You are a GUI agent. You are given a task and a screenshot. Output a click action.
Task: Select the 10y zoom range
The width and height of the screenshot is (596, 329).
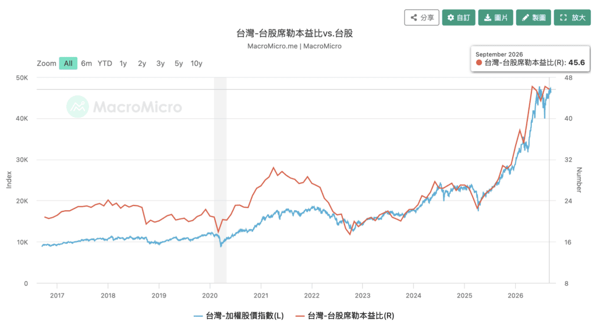click(x=196, y=63)
